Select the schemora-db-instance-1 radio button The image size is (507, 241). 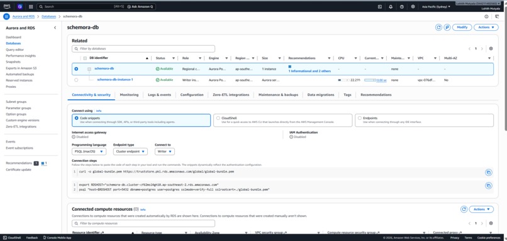pos(76,80)
